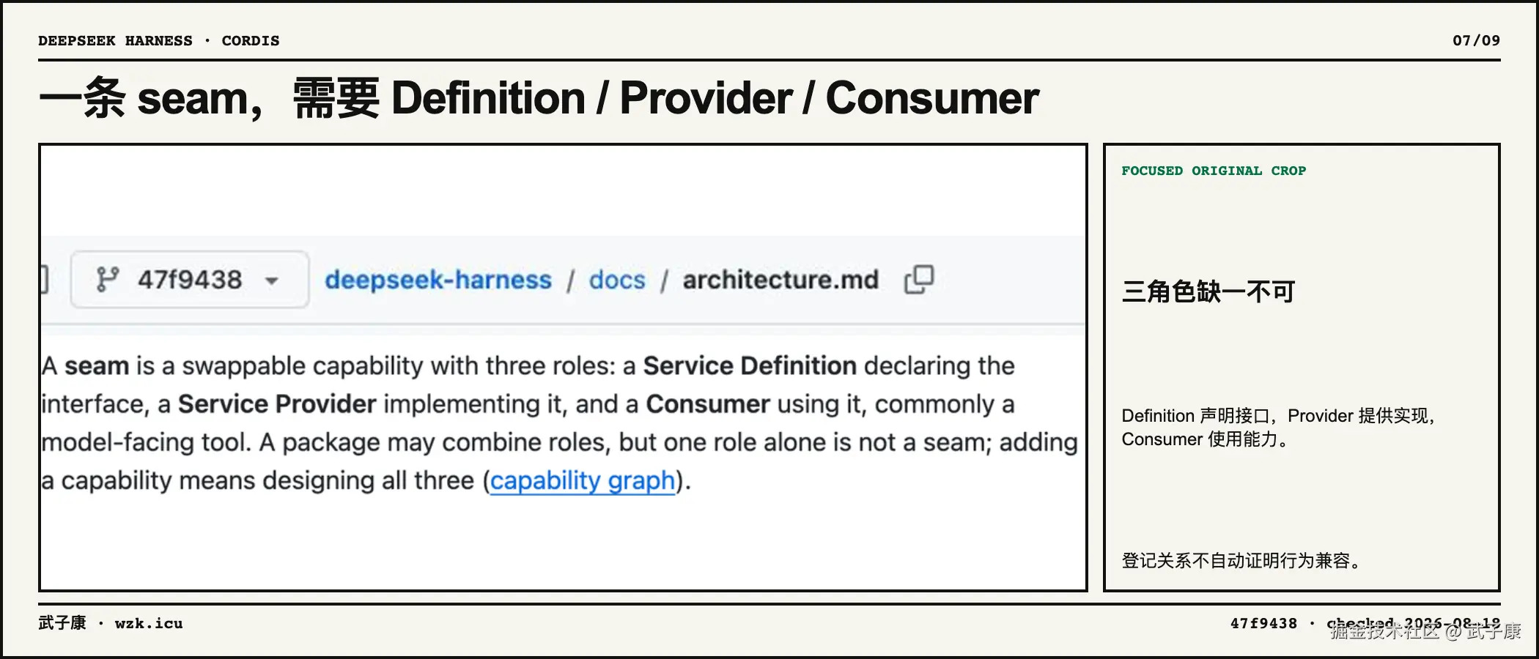Follow the capability graph hyperlink
This screenshot has height=659, width=1539.
coord(583,480)
